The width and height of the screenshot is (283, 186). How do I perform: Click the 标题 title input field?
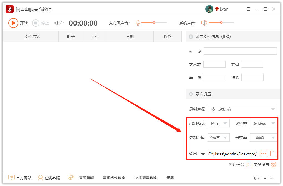(x=240, y=51)
